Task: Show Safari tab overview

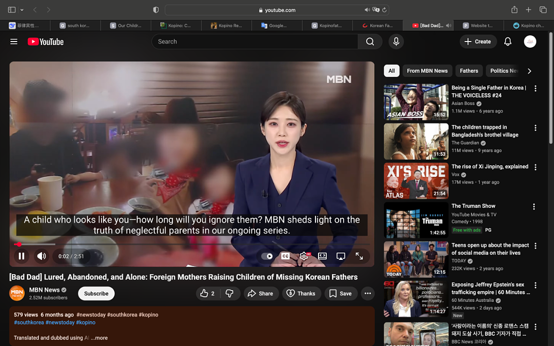Action: tap(543, 10)
